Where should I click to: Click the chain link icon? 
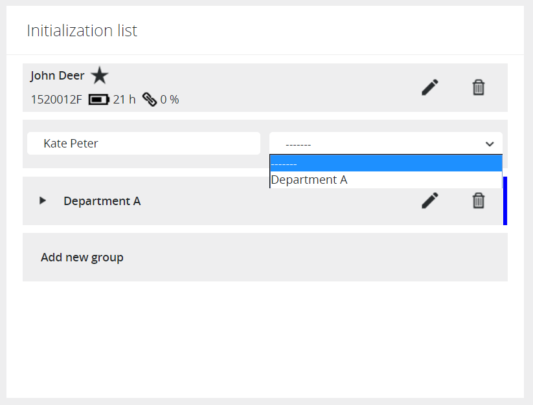point(150,100)
